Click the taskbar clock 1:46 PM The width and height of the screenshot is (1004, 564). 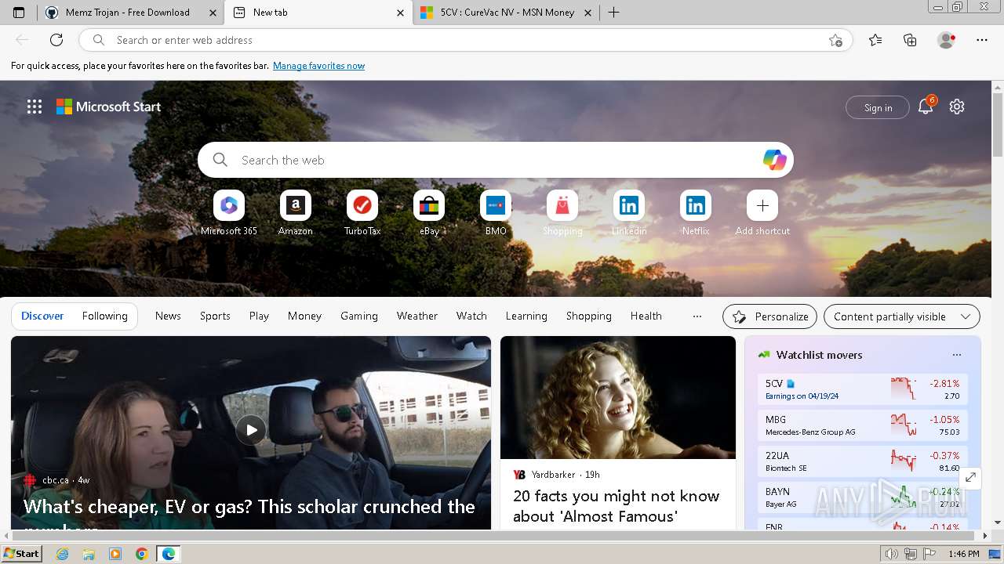[x=963, y=554]
